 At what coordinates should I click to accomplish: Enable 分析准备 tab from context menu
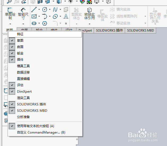(45, 117)
